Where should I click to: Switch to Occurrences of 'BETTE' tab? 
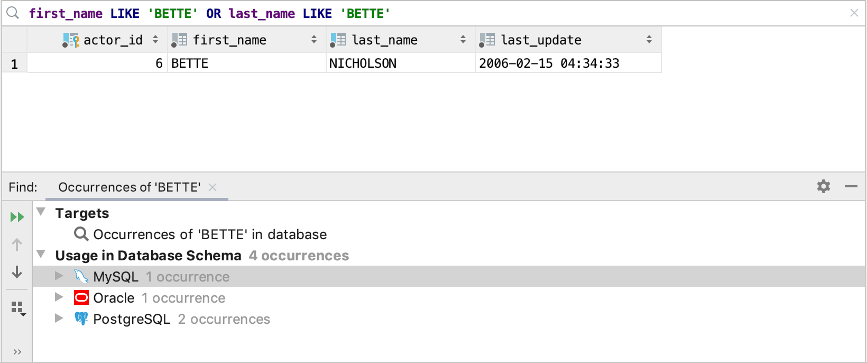coord(129,187)
